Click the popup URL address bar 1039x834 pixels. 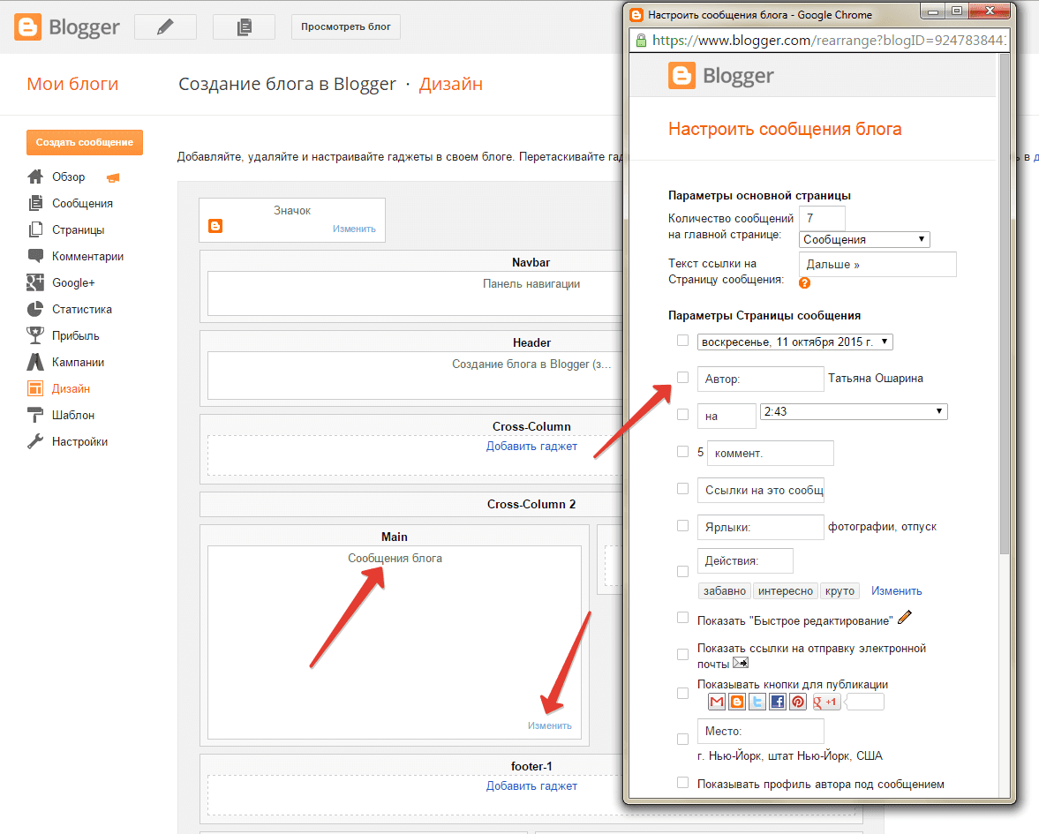tap(822, 41)
